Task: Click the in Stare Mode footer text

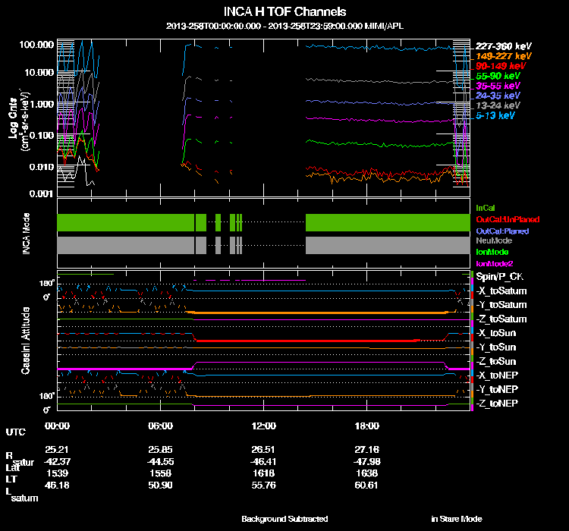Action: point(456,519)
